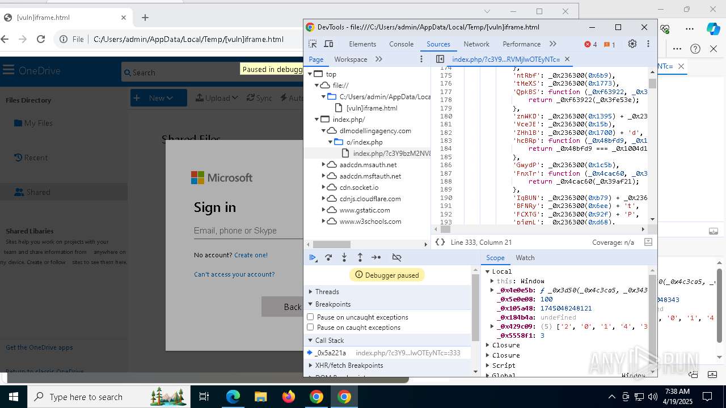Expand aadcdn.msauth.net tree node
The width and height of the screenshot is (726, 408).
pyautogui.click(x=324, y=164)
